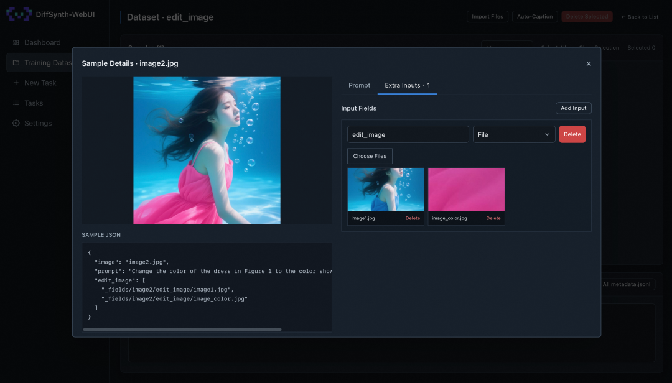Click the All metadata.jsonl button

click(627, 284)
